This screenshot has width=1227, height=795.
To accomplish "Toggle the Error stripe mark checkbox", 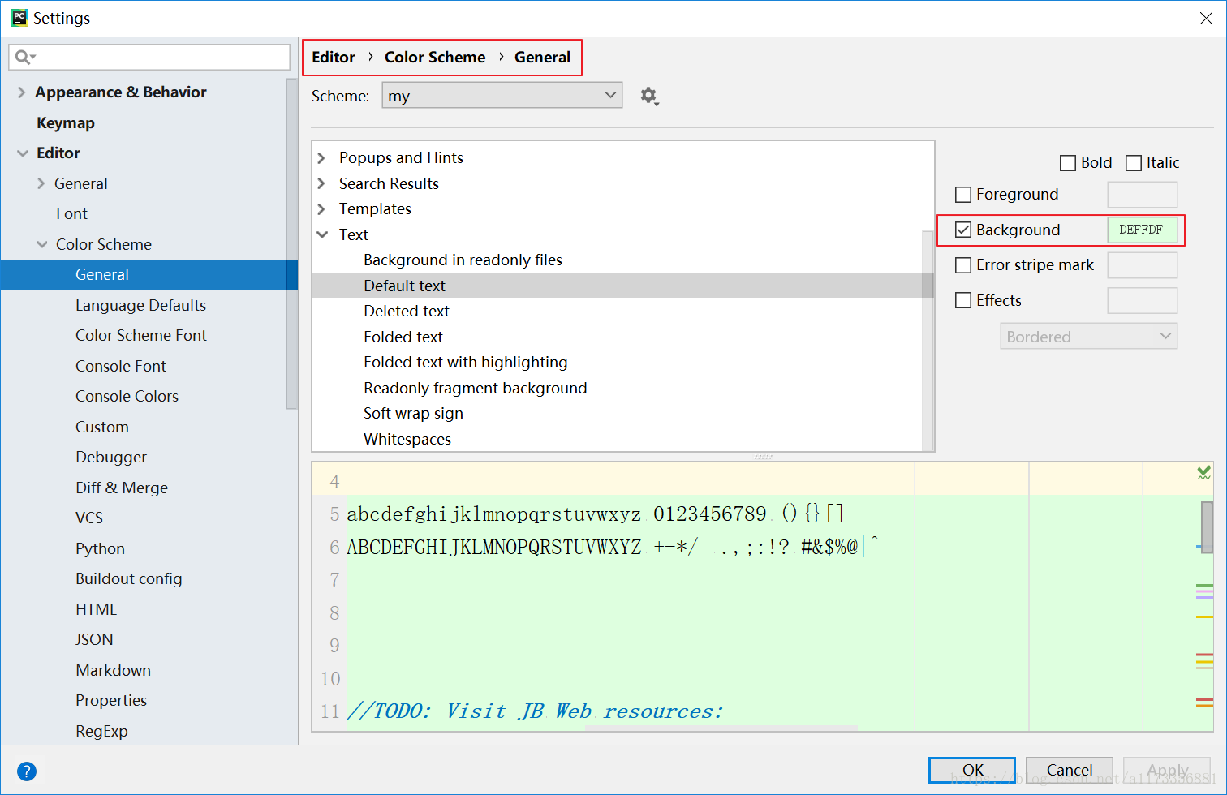I will [x=963, y=265].
